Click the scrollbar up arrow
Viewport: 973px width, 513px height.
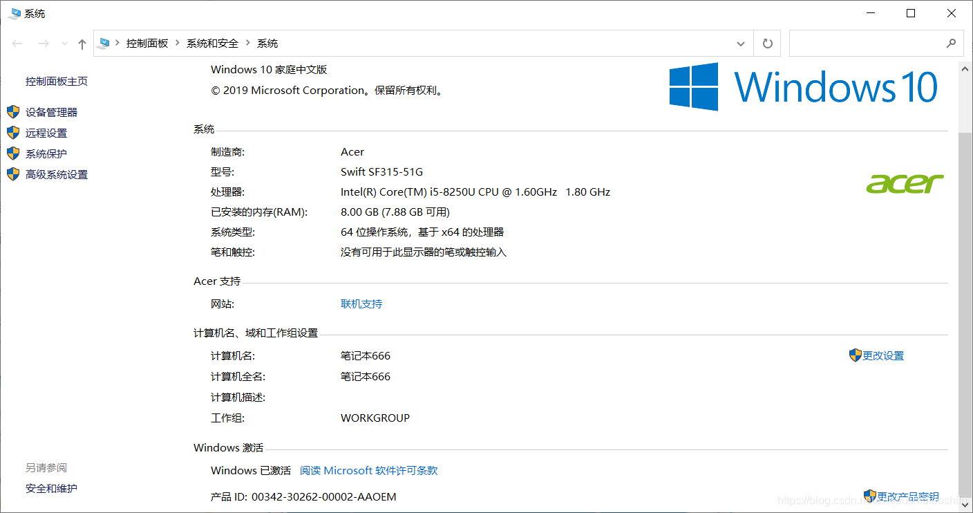965,68
